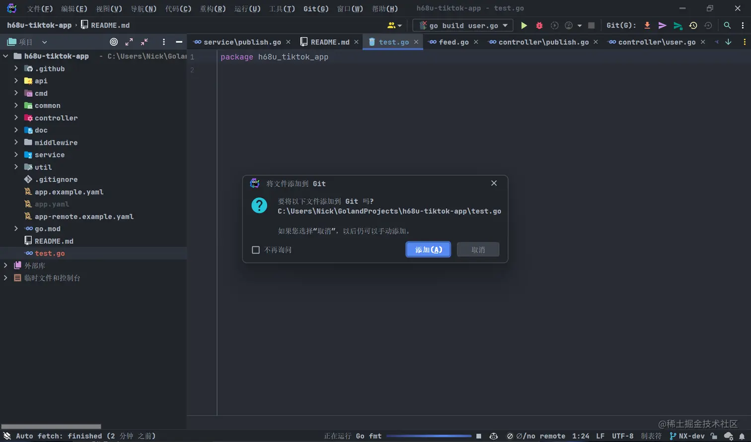Expand the controller folder
Viewport: 751px width, 442px height.
(16, 118)
